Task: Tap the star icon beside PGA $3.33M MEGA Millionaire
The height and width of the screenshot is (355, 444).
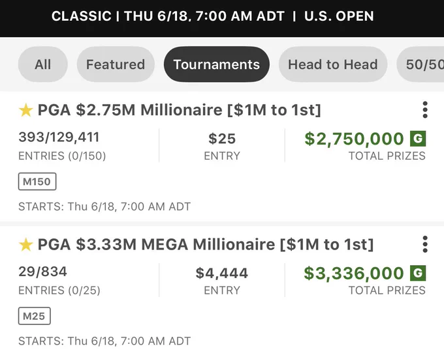Action: [25, 244]
